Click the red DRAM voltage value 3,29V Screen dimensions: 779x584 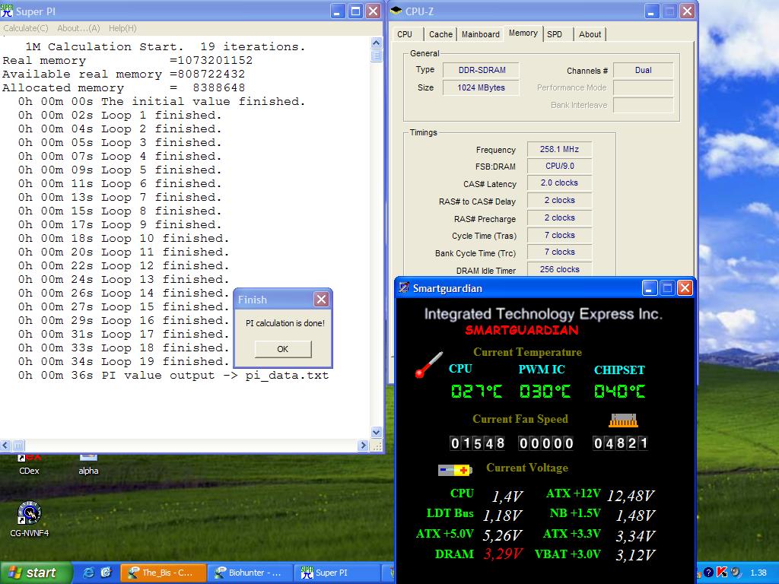502,554
